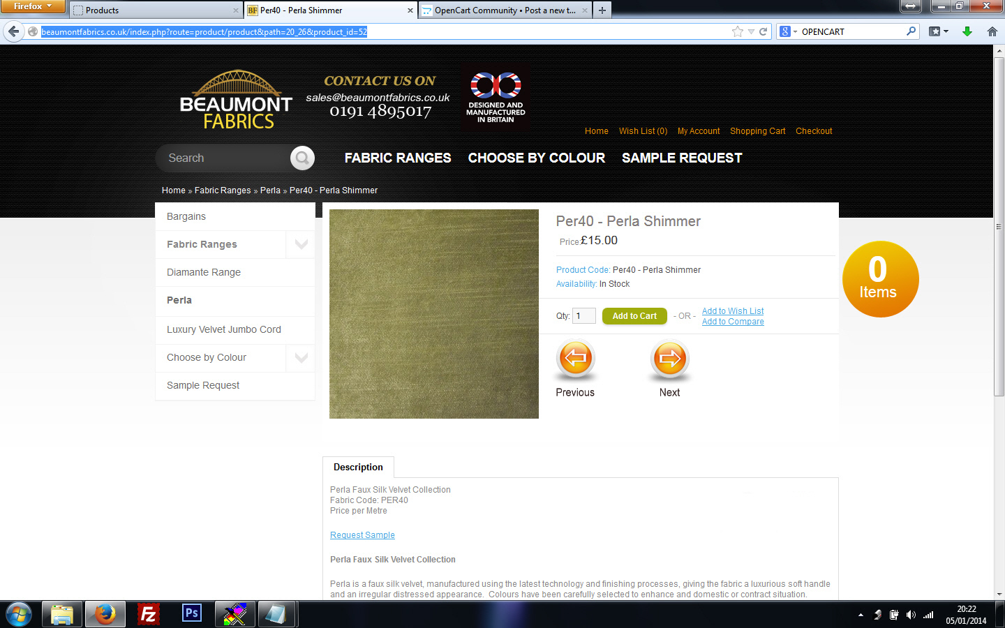Select the Description tab
Image resolution: width=1005 pixels, height=628 pixels.
point(358,468)
